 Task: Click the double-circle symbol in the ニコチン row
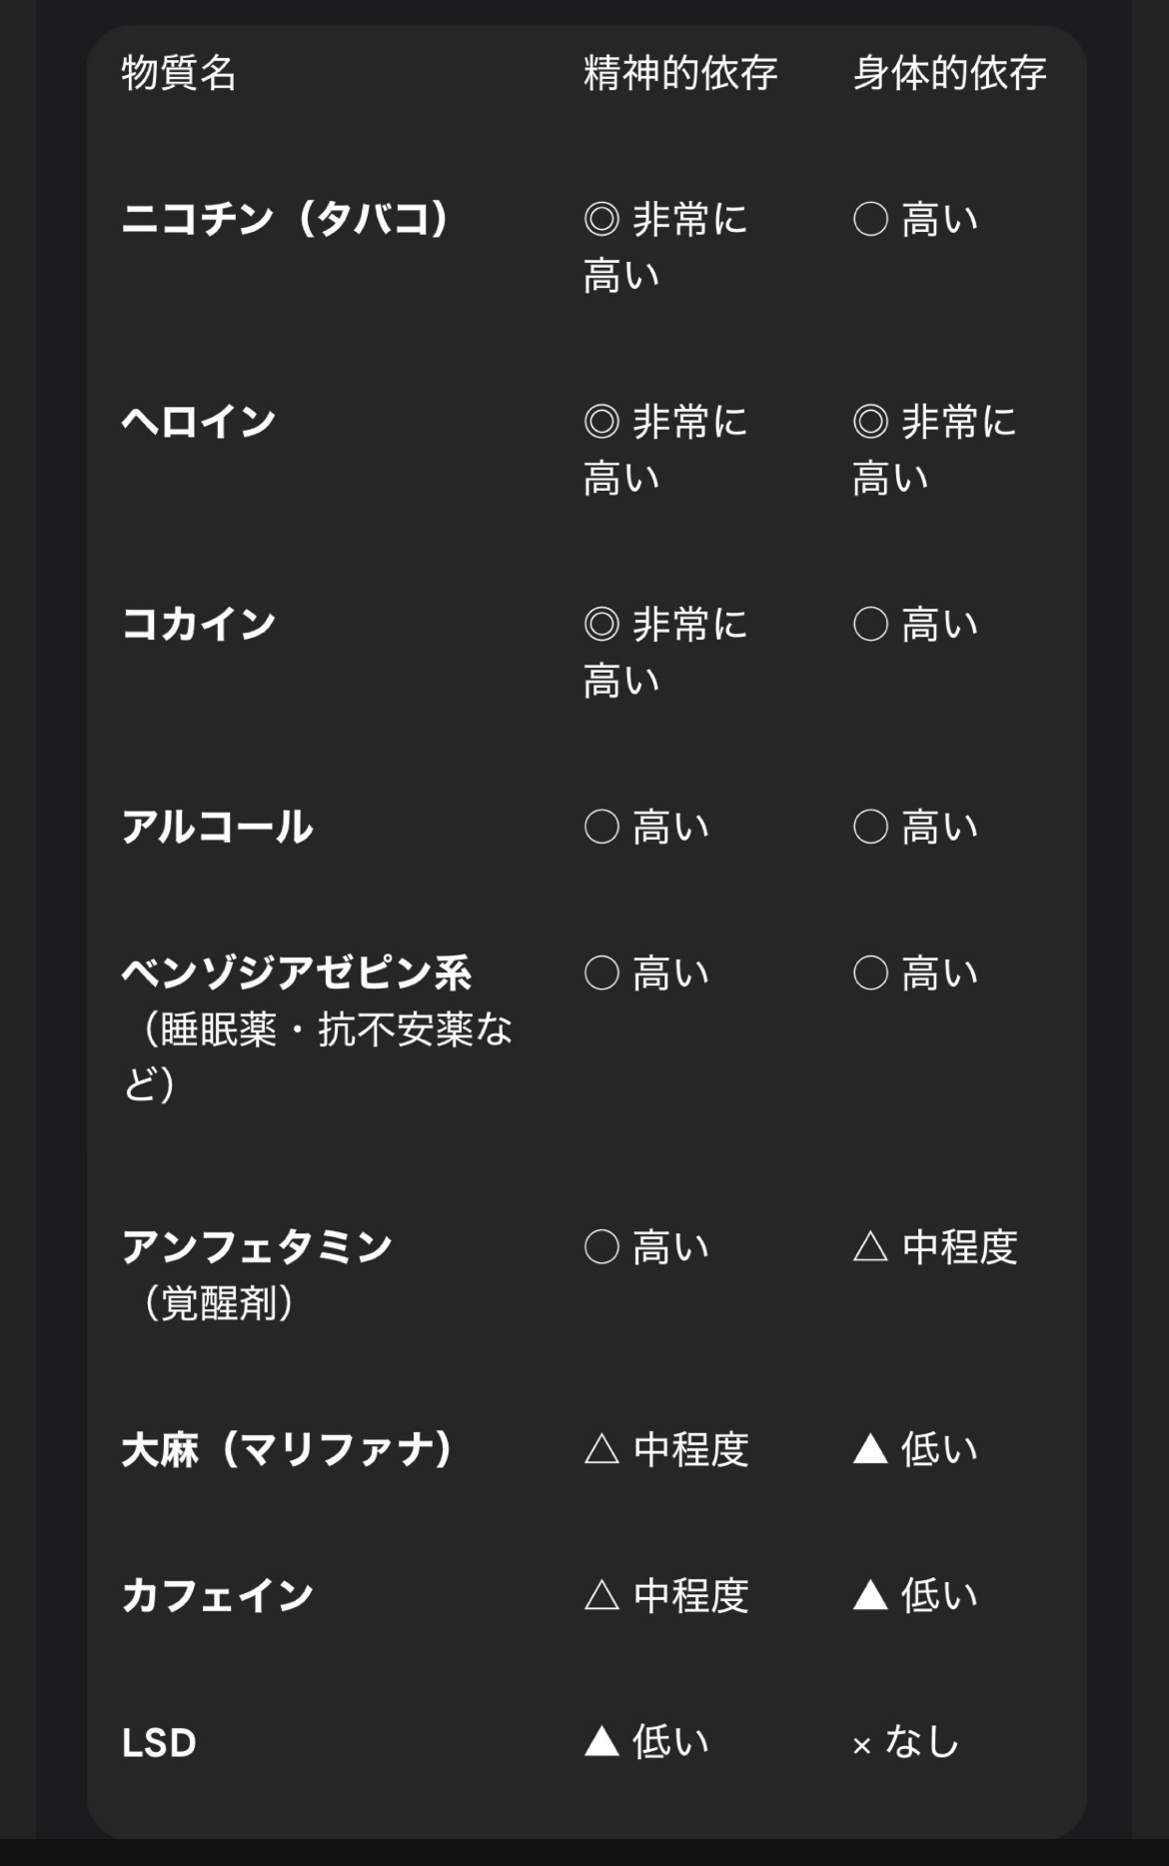coord(601,219)
